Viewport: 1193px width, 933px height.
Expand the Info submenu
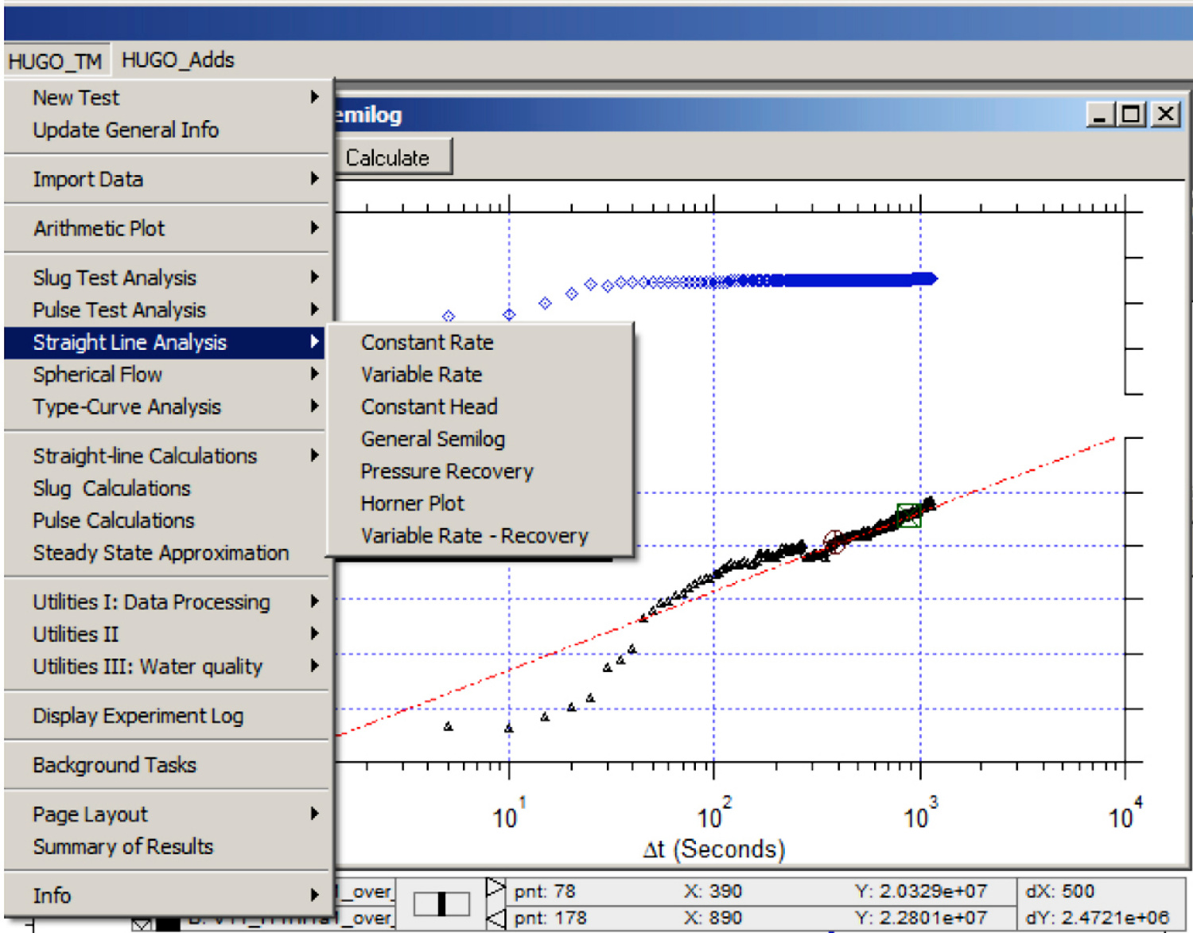(166, 896)
